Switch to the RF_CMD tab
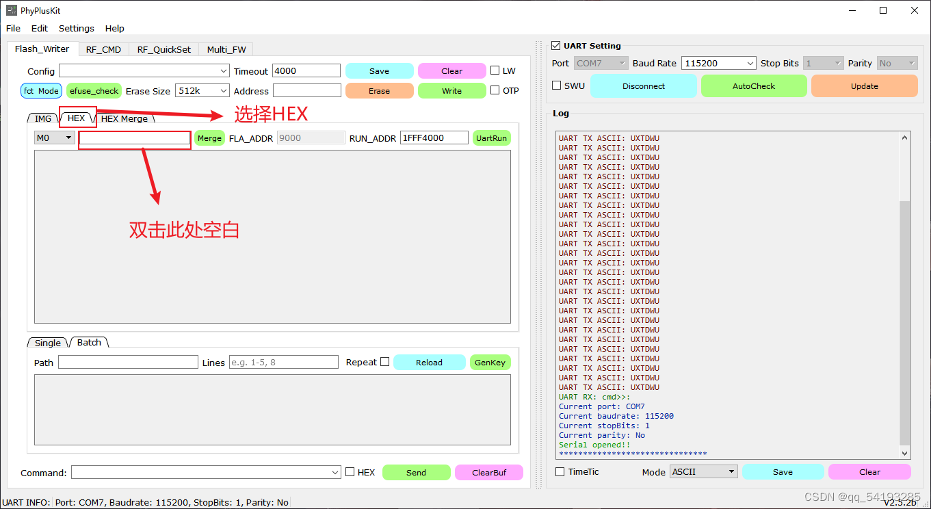Screen dimensions: 931x509 point(103,49)
